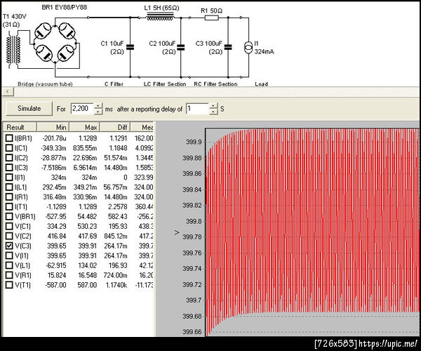Click the 'C Filter' section label
Viewport: 421px width, 351px height.
tap(114, 84)
